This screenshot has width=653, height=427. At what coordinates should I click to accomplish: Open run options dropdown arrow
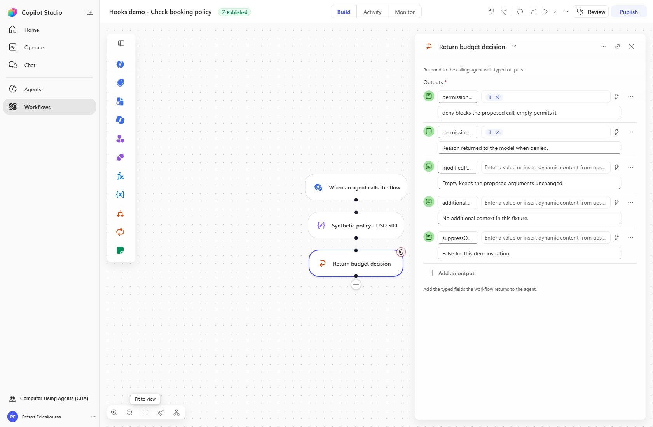pyautogui.click(x=554, y=12)
